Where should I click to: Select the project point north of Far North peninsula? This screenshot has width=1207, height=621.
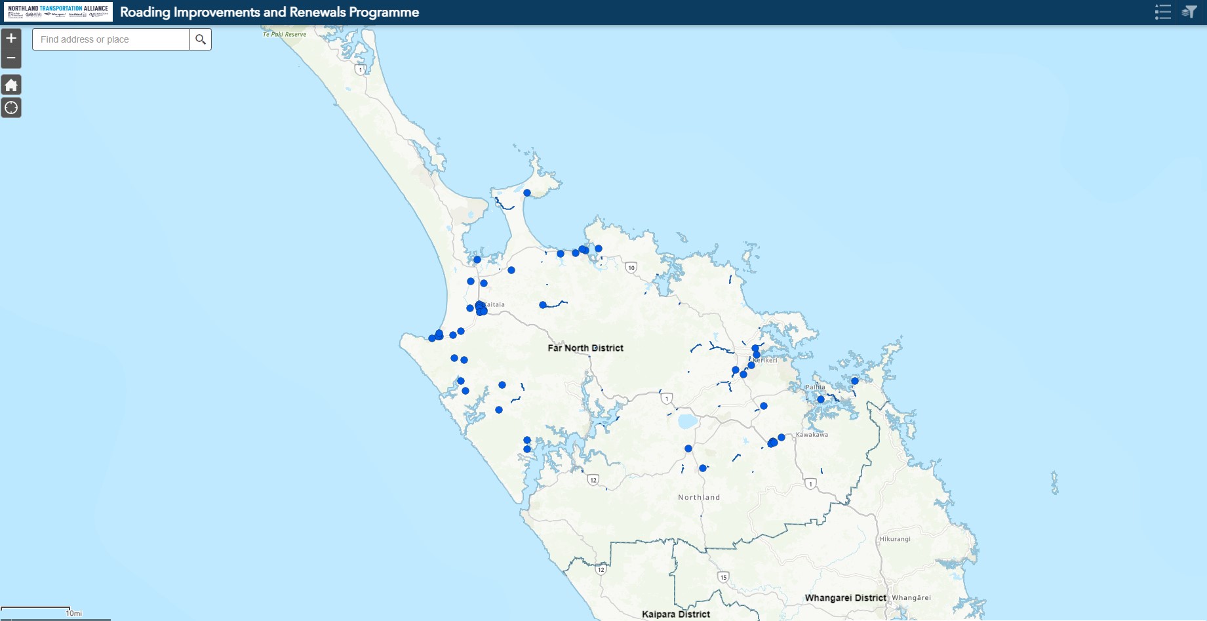point(527,193)
